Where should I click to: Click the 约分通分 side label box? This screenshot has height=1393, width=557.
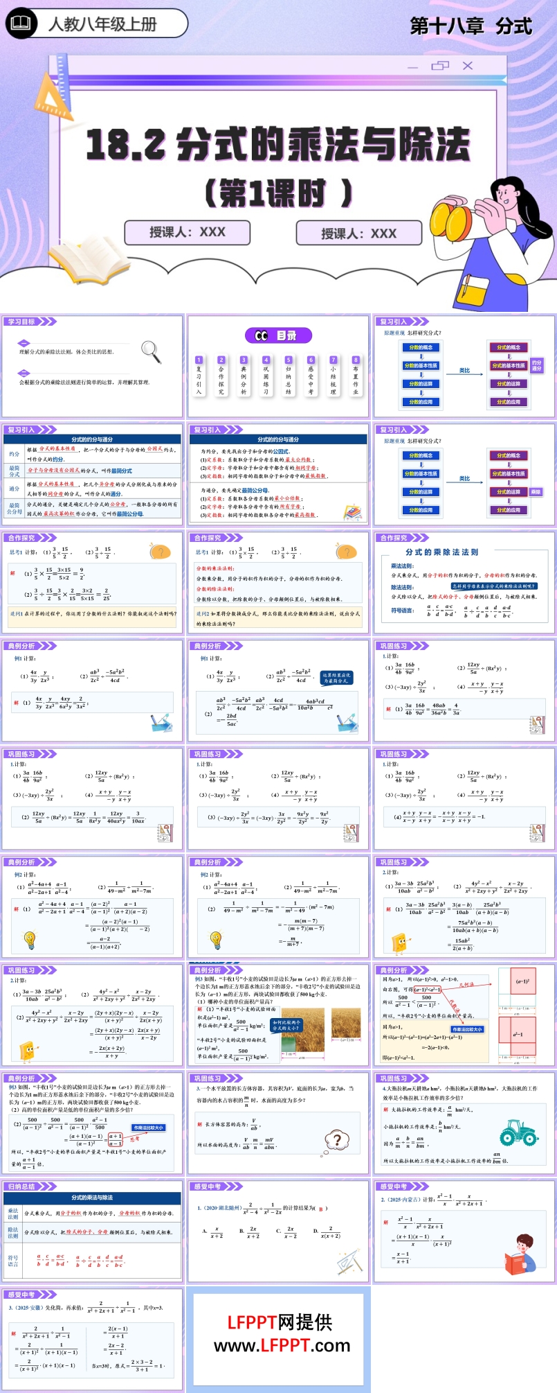pos(537,365)
